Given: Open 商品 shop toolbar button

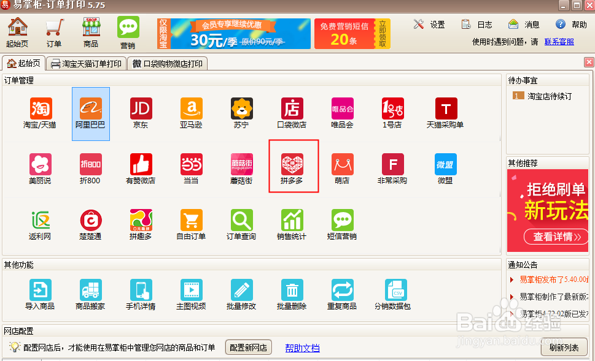Looking at the screenshot, I should 91,32.
